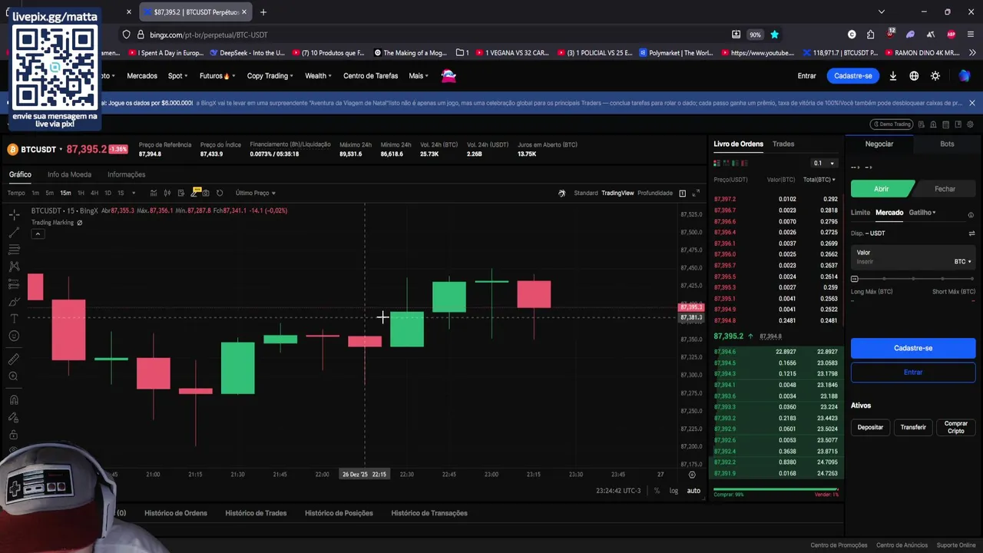Click the bookmark star in address bar
Image resolution: width=983 pixels, height=553 pixels.
775,35
